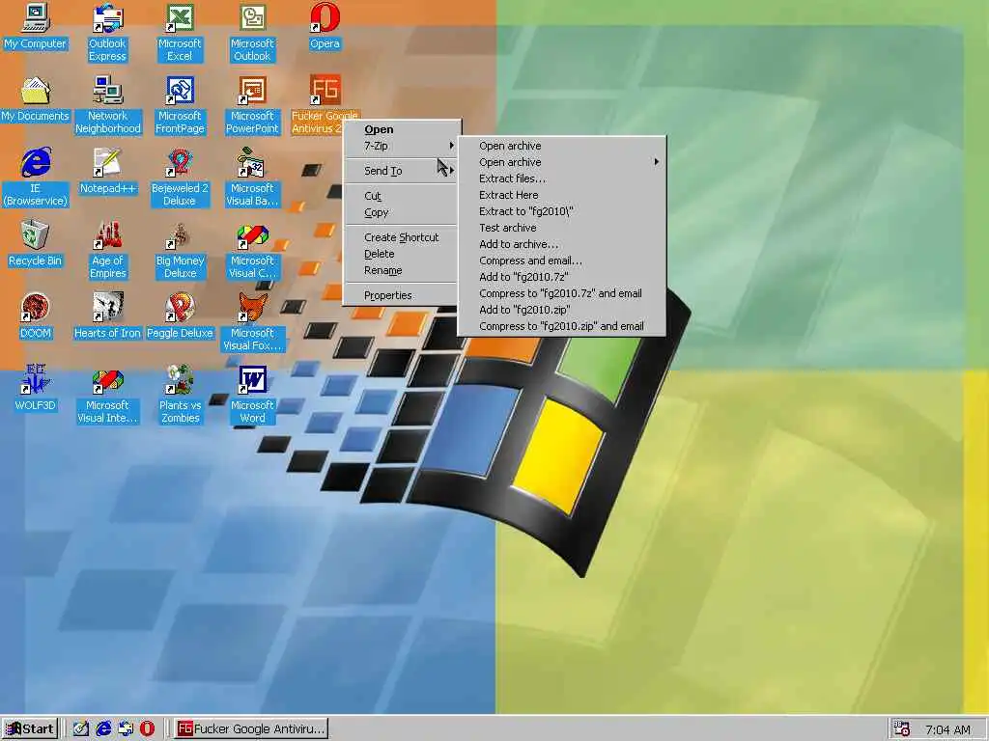Choose Add to archive... entry

coord(562,244)
